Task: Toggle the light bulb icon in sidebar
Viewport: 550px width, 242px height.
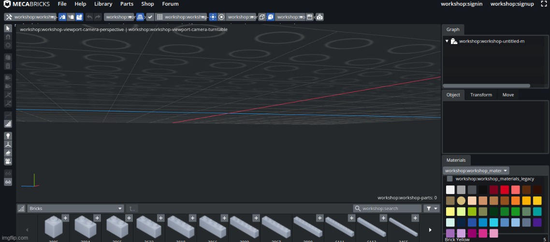Action: [8, 136]
